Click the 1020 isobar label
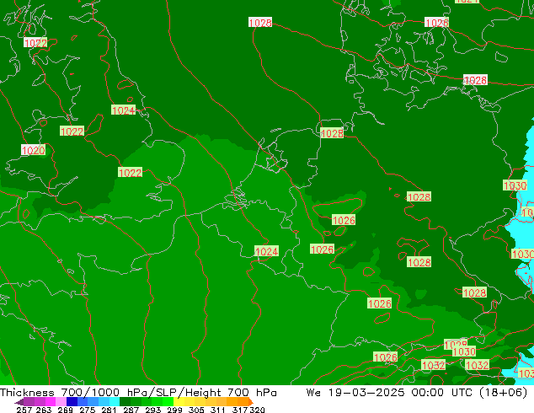 (x=34, y=150)
